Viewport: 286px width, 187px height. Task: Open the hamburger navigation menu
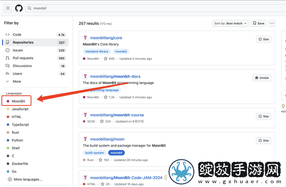[8, 8]
